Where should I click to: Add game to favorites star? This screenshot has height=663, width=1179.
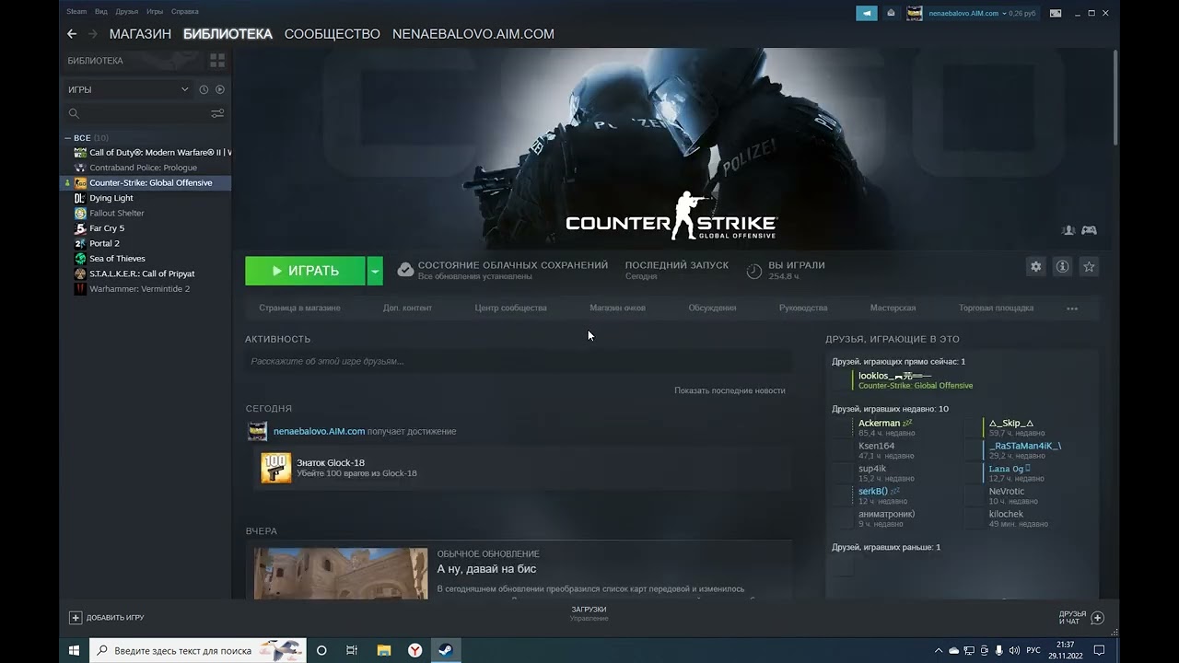tap(1089, 266)
